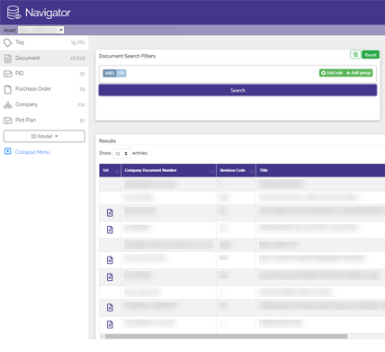The width and height of the screenshot is (385, 352).
Task: Click the scrollbar left arrow
Action: [x=102, y=337]
